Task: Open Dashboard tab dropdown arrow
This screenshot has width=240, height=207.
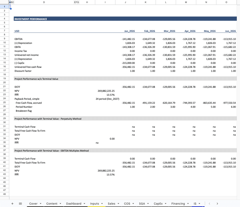Action: (84, 204)
